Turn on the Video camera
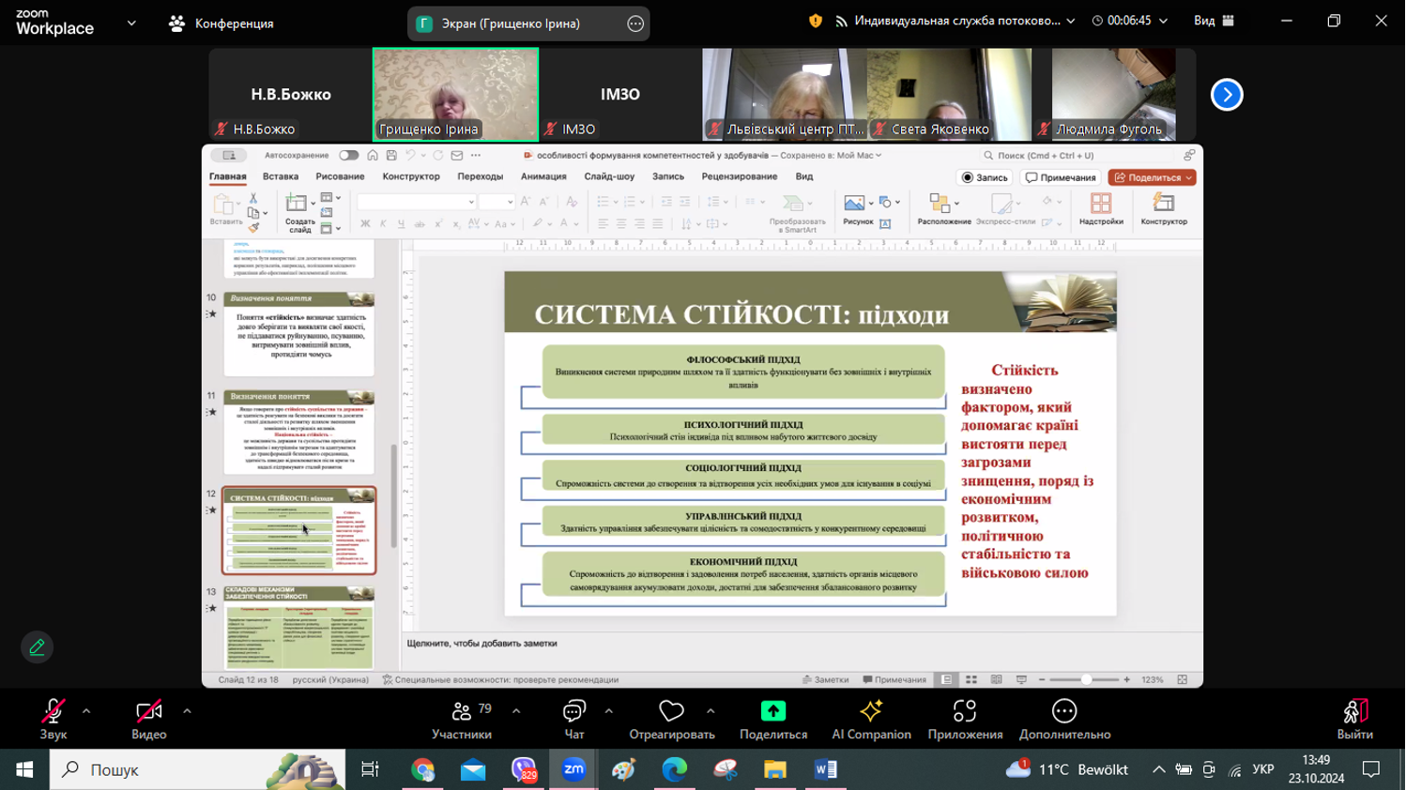 tap(149, 719)
